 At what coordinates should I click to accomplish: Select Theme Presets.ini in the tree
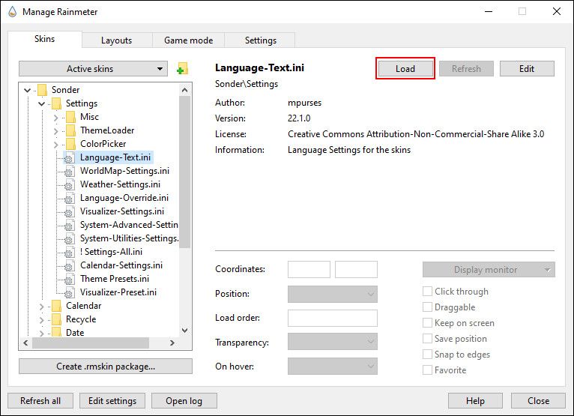point(115,279)
